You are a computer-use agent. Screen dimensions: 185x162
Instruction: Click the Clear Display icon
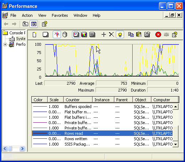pos(46,35)
